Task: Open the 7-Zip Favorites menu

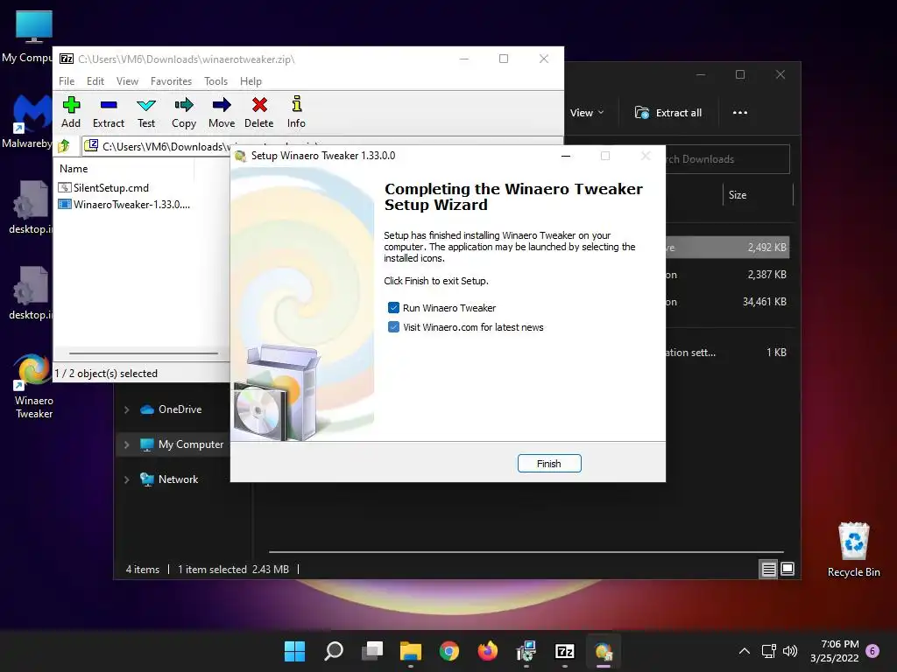Action: tap(171, 81)
